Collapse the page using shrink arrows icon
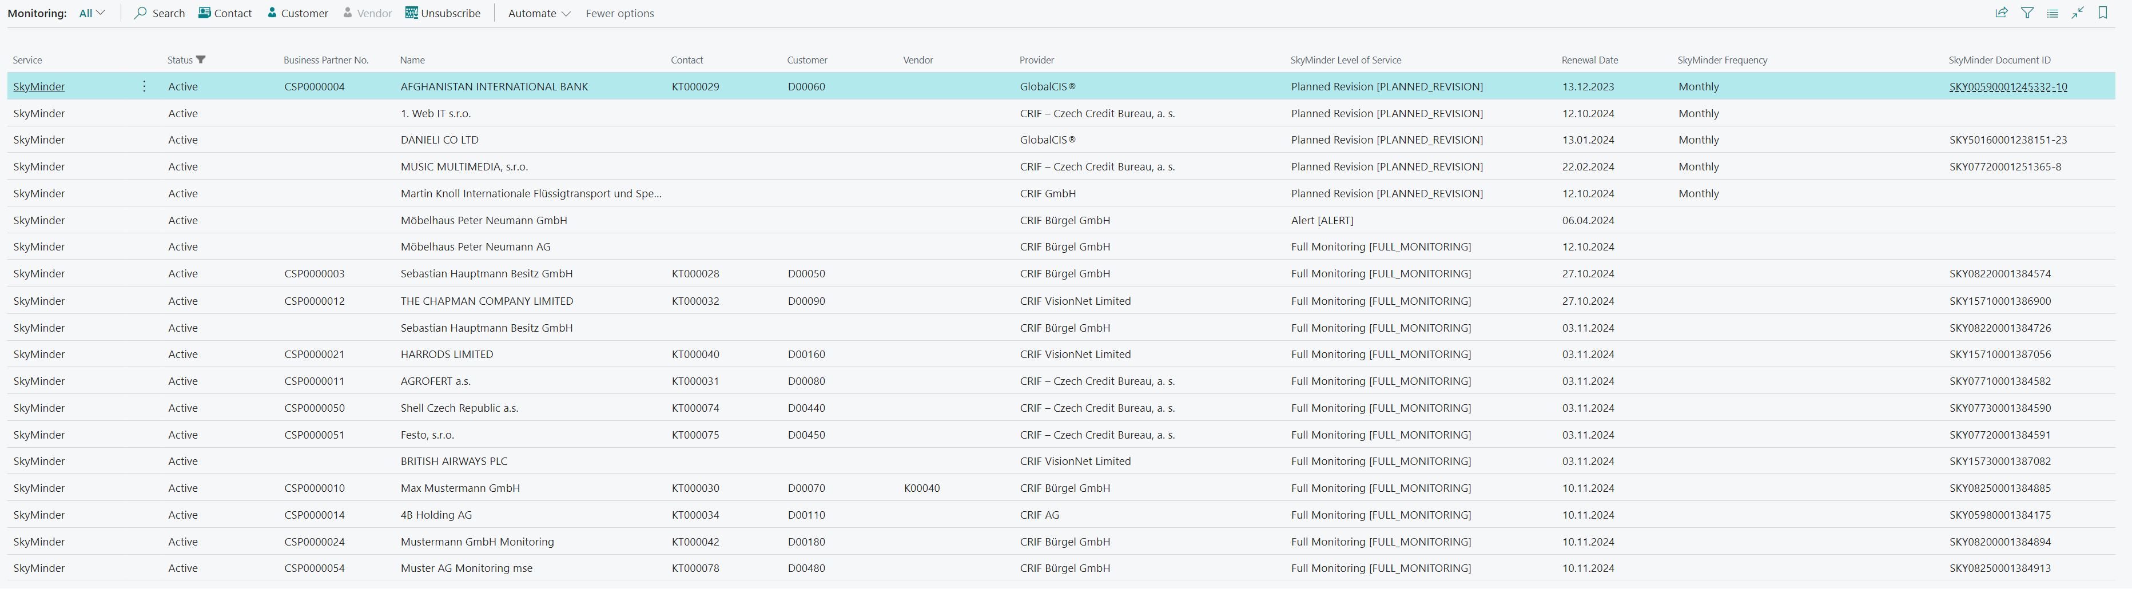This screenshot has width=2132, height=589. pyautogui.click(x=2077, y=13)
